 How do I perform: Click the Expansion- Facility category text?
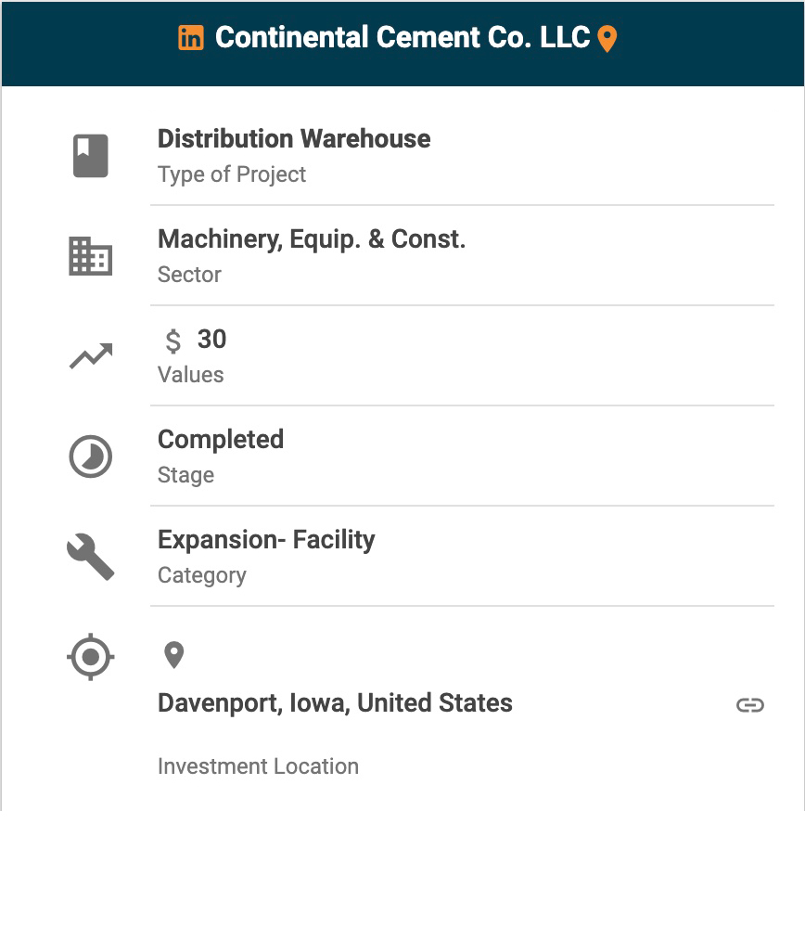[x=266, y=540]
